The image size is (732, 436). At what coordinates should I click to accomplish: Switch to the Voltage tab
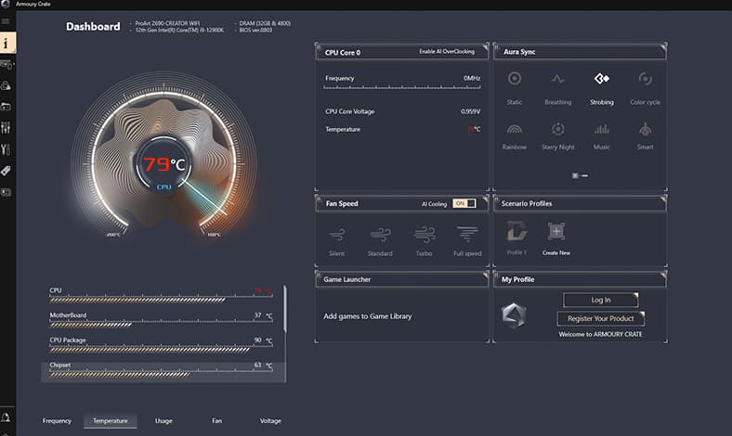pos(270,420)
